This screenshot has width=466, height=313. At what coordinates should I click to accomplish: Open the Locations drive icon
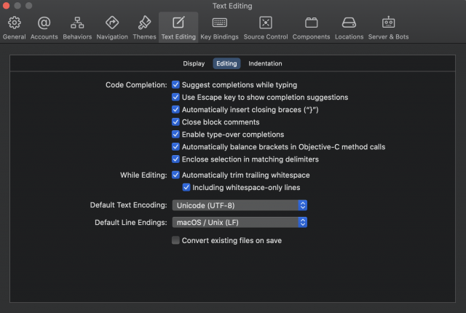349,23
